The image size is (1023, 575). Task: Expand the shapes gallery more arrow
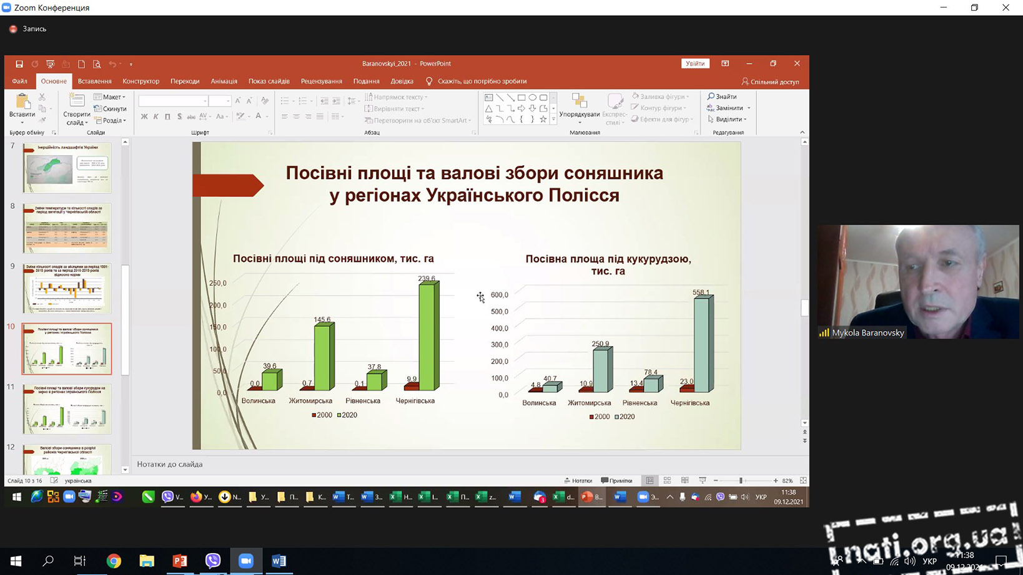[553, 119]
